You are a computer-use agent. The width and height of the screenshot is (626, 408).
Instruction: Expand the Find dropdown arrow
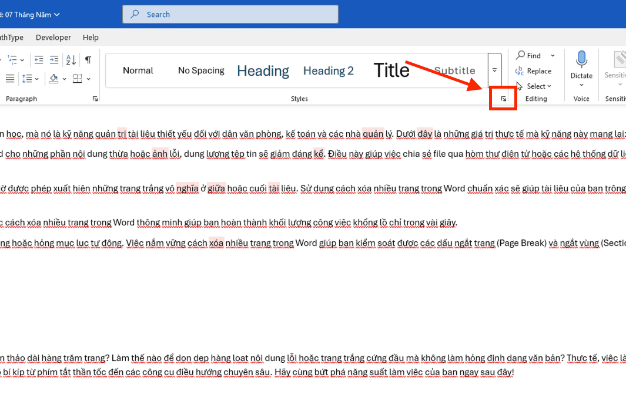pos(553,55)
